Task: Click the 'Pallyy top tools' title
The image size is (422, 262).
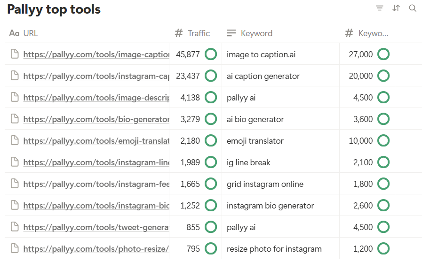Action: pyautogui.click(x=54, y=9)
